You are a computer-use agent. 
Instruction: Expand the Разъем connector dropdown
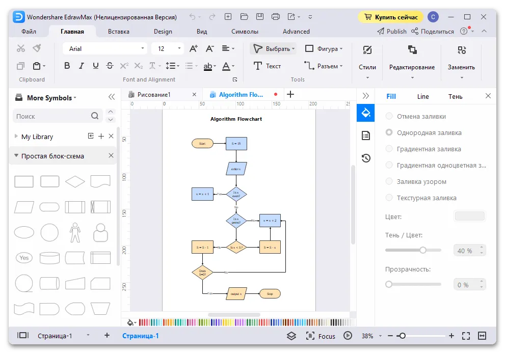[341, 66]
